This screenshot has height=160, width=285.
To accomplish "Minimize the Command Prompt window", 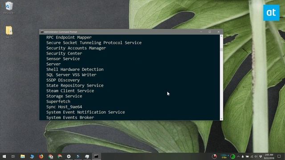I will [201, 32].
